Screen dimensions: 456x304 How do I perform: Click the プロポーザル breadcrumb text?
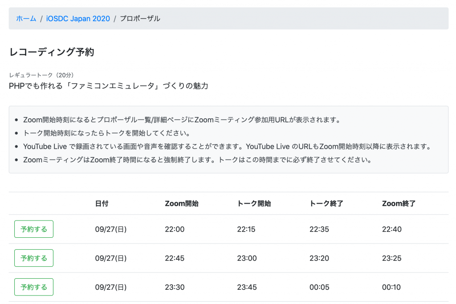(140, 19)
